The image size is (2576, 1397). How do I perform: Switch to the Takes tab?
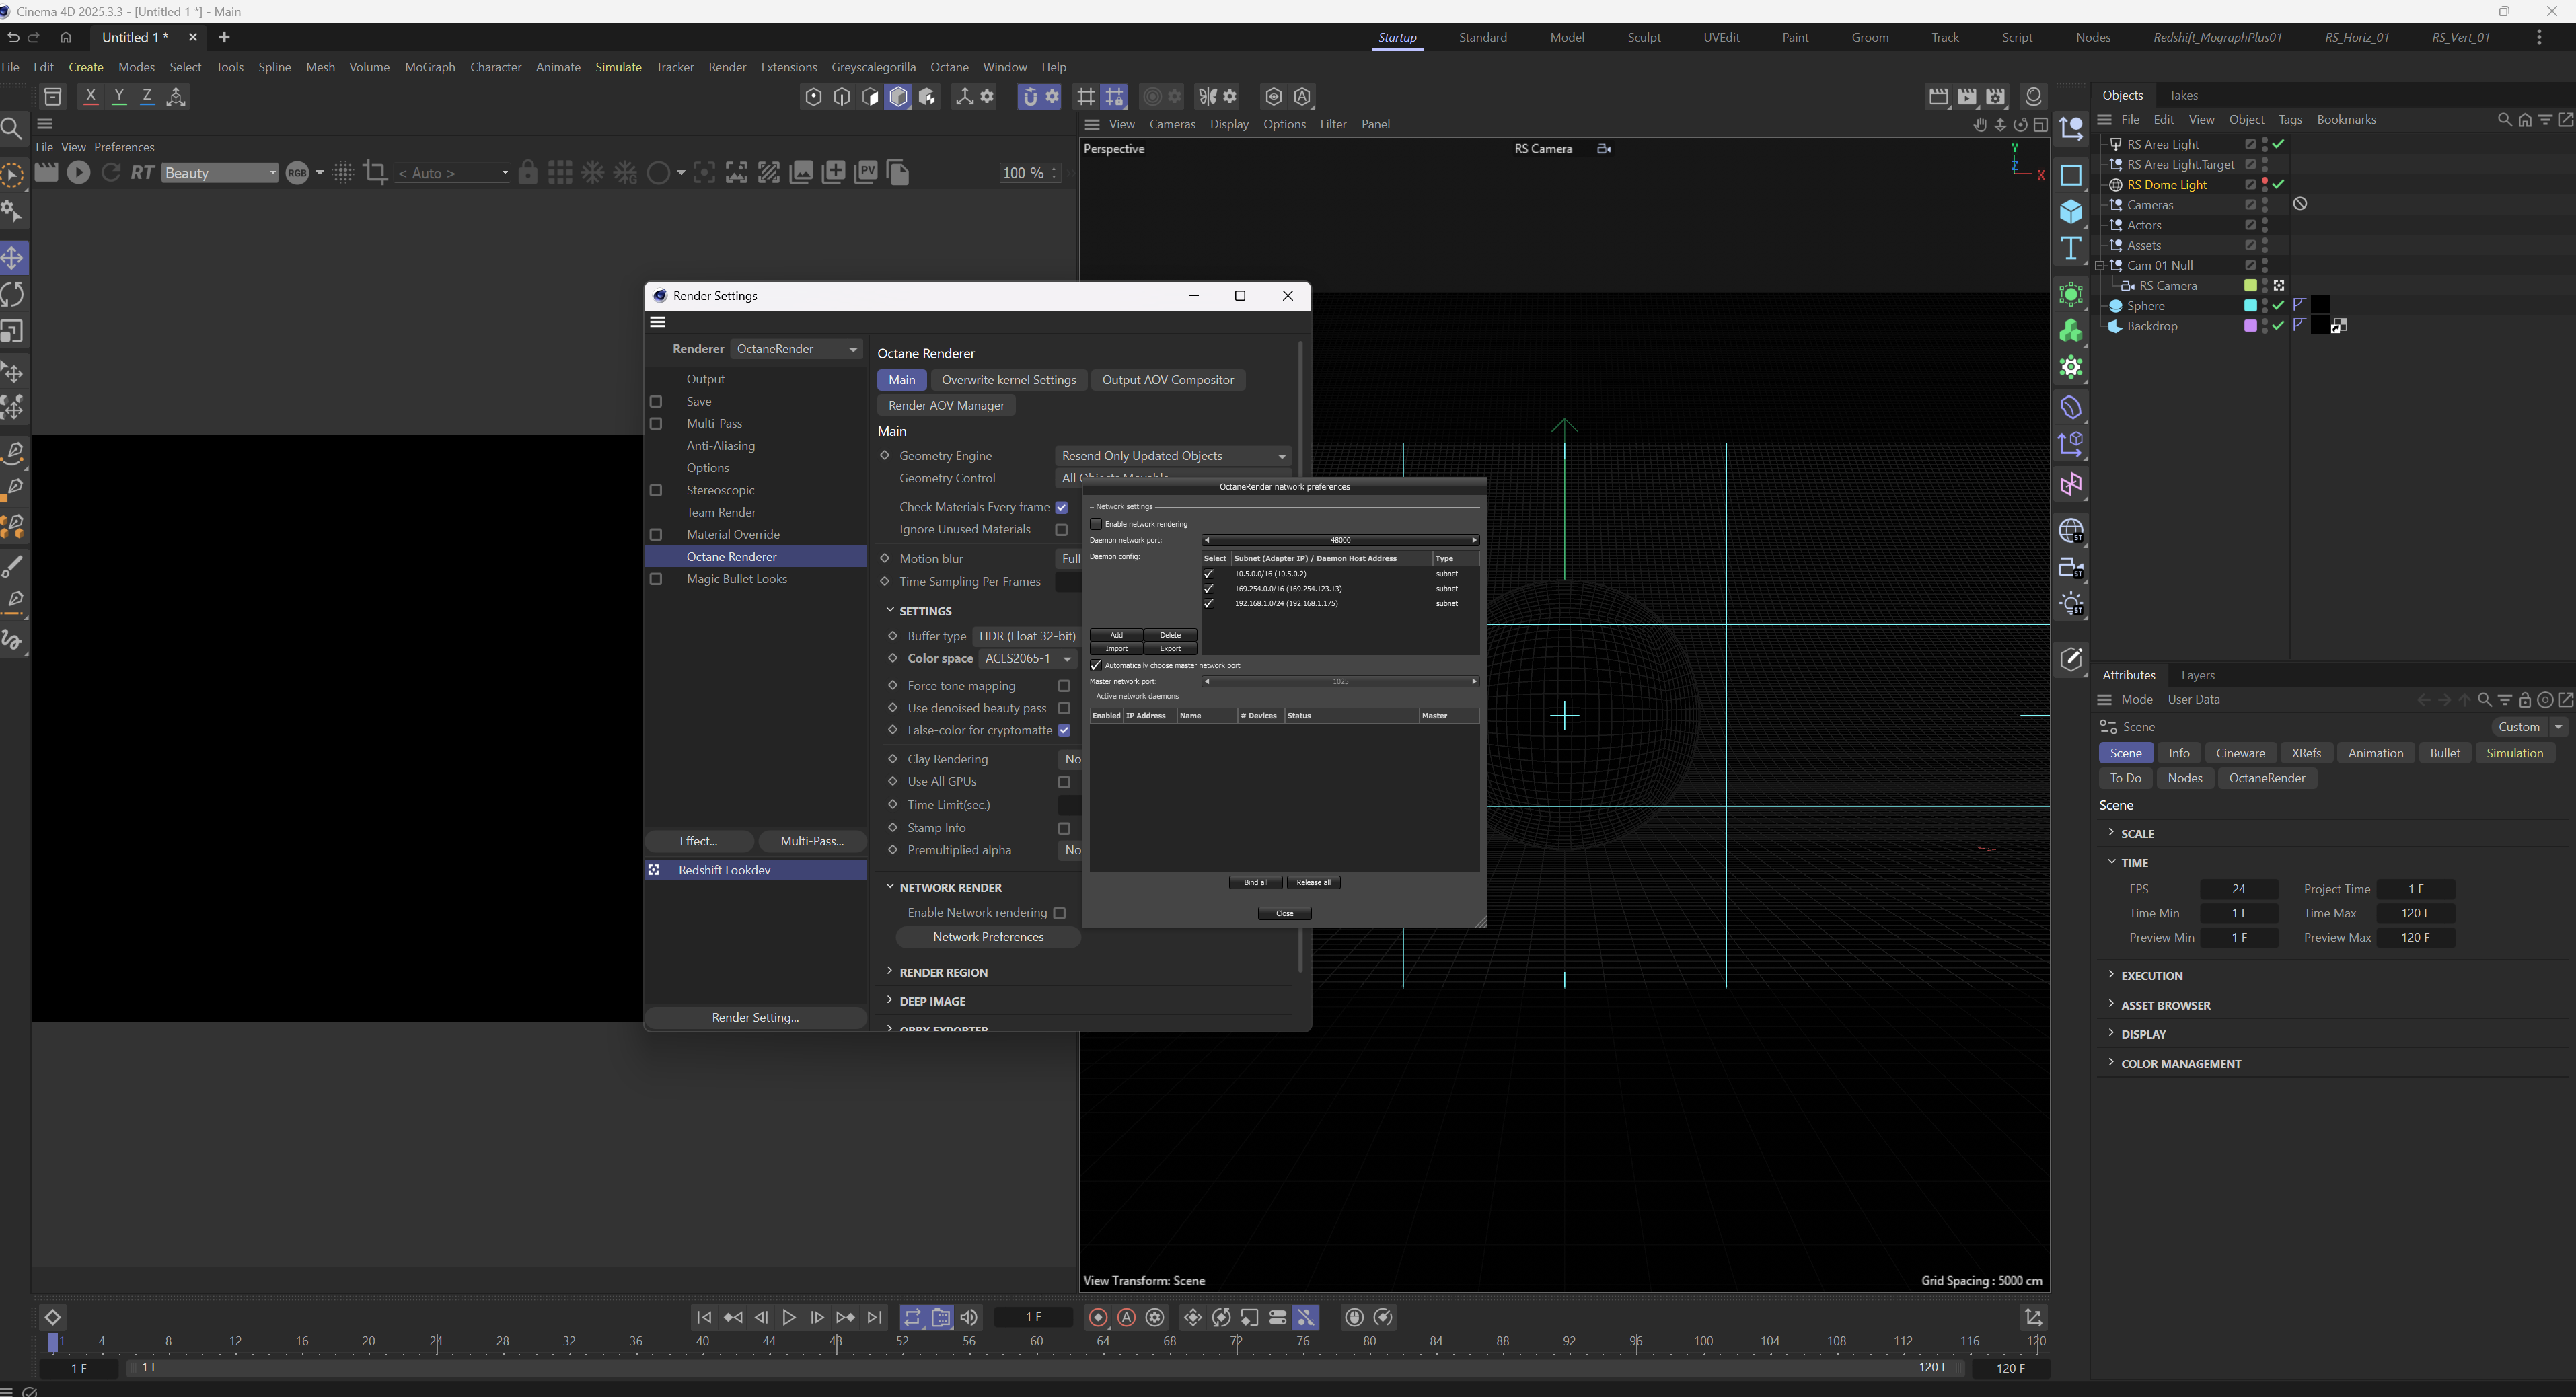pyautogui.click(x=2183, y=95)
